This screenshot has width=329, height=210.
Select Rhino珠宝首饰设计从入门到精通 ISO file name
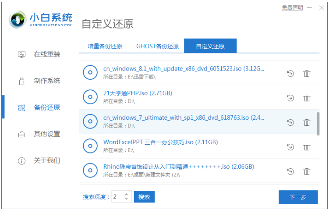[x=179, y=167]
